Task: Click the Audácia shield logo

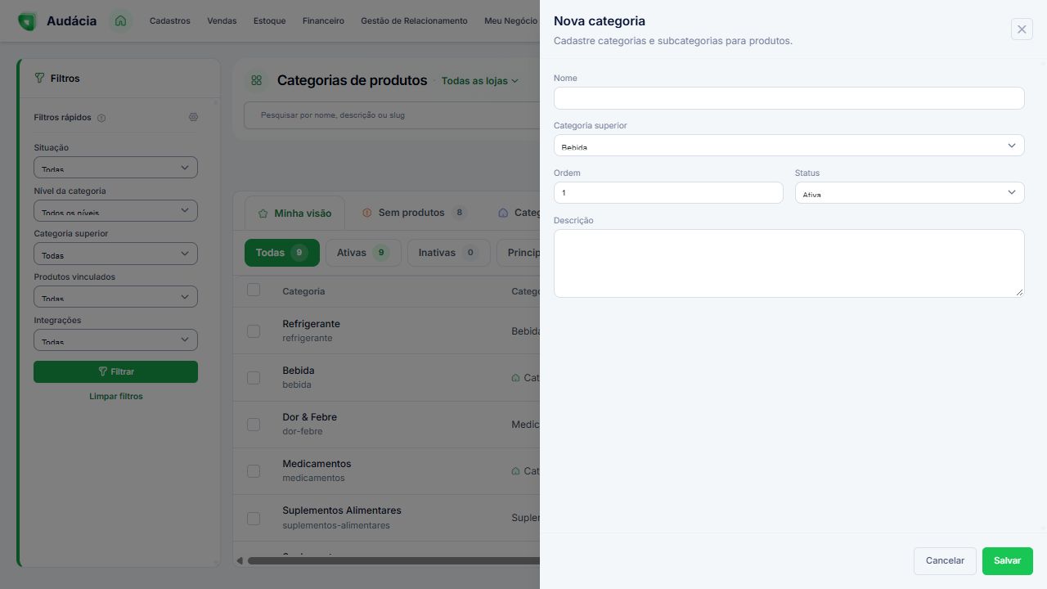Action: pyautogui.click(x=27, y=21)
